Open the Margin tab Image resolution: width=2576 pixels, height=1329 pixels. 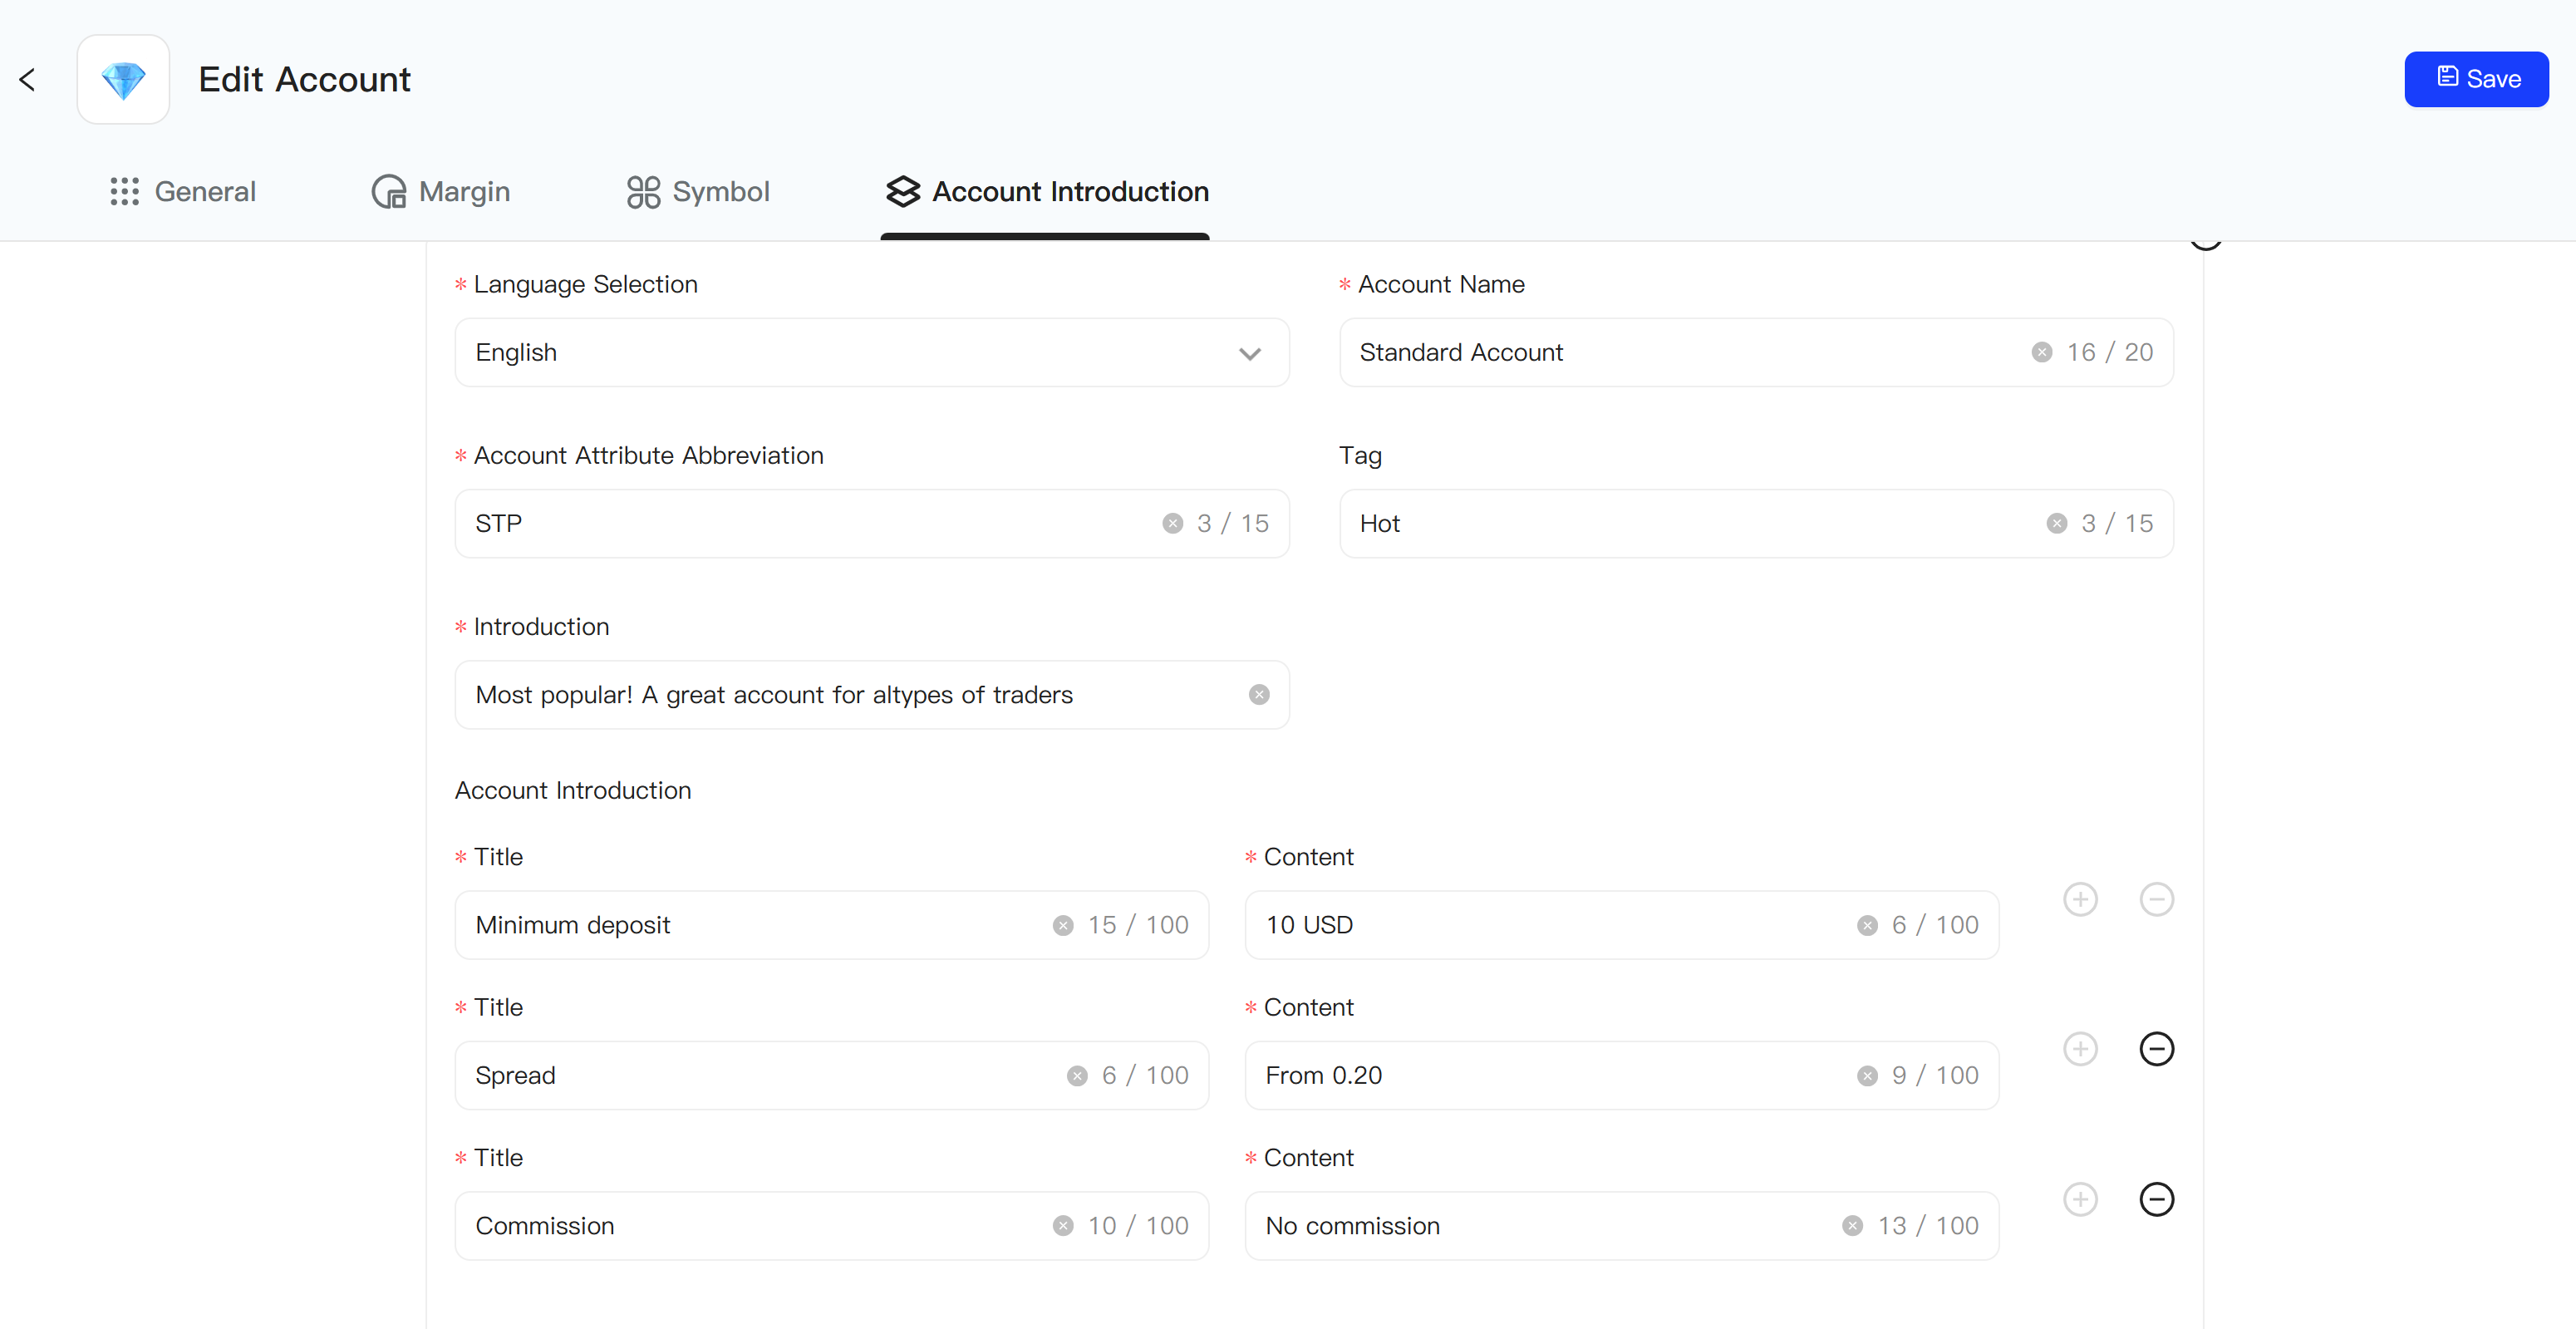[440, 191]
